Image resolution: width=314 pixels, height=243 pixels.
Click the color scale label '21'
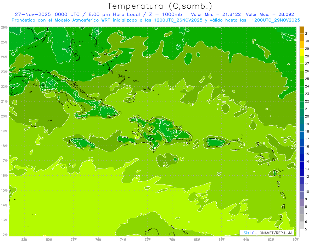tap(307, 109)
